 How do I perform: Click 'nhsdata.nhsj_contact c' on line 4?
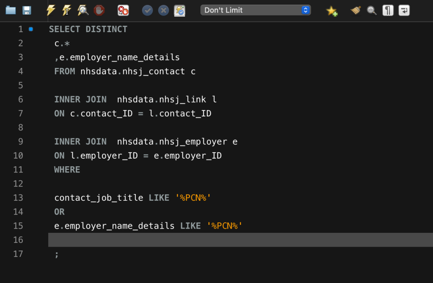138,71
